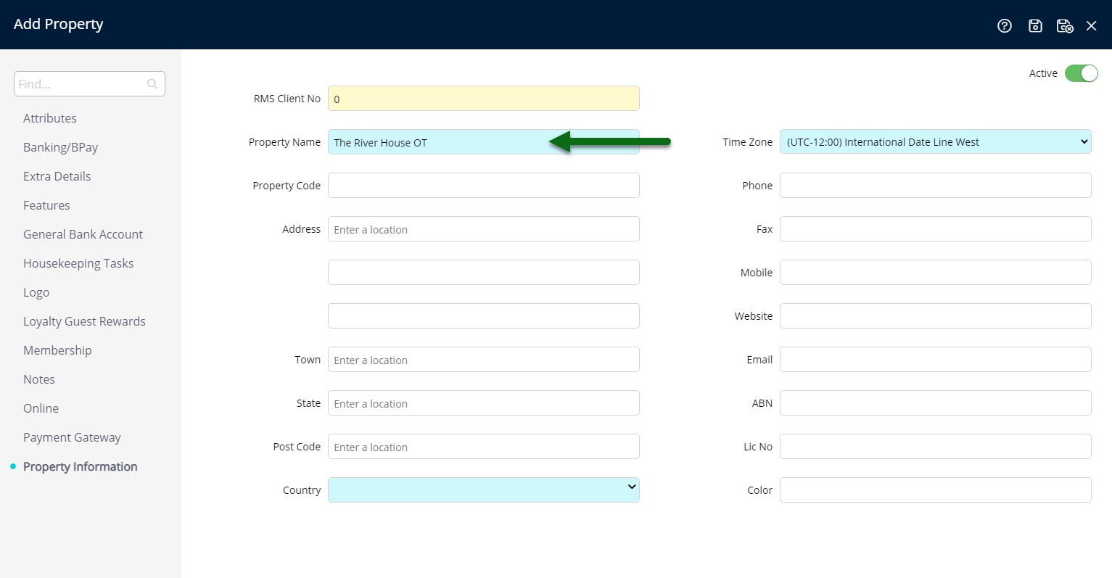Click the save icon to save the property
The width and height of the screenshot is (1112, 578).
tap(1035, 25)
